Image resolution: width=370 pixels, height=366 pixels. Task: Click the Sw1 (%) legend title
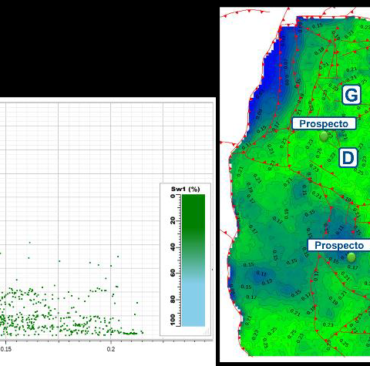click(186, 190)
